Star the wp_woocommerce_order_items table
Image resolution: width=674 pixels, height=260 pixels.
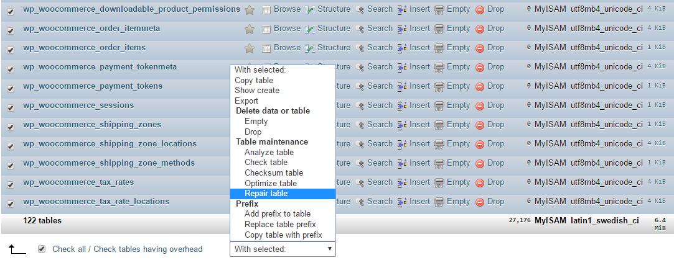tap(250, 48)
